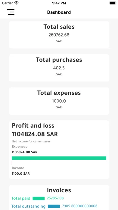Tap the battery indicator icon
118x210 pixels.
coord(113,3)
